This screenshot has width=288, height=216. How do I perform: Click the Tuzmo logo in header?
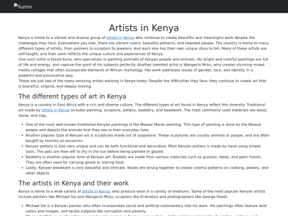[x=23, y=6]
